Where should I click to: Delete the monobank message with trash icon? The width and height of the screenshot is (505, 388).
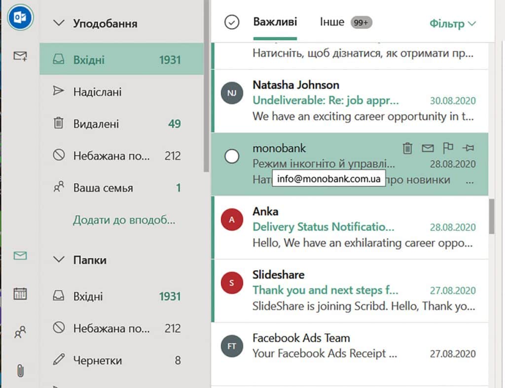(x=407, y=148)
